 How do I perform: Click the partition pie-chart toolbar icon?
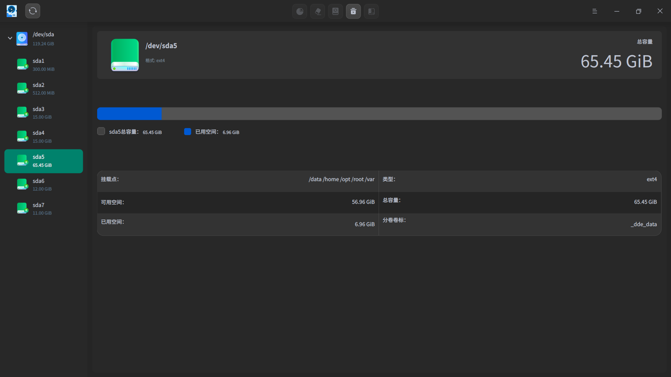(300, 12)
